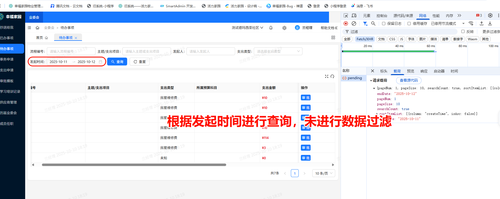This screenshot has height=199, width=500.
Task: Enable the 停用缓存 checkbox
Action: coord(409,24)
